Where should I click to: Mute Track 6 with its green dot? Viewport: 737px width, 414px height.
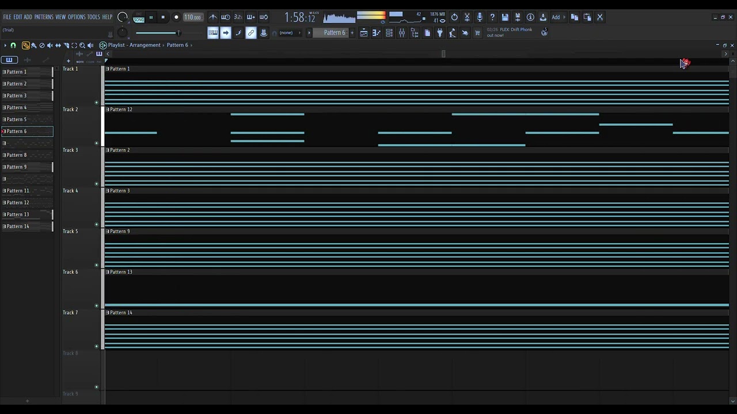click(x=96, y=306)
